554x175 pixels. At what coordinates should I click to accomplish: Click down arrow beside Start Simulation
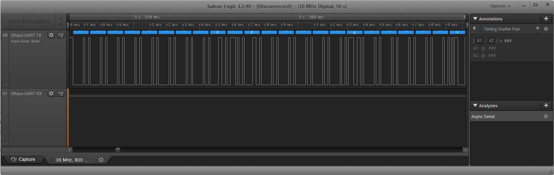click(x=61, y=25)
